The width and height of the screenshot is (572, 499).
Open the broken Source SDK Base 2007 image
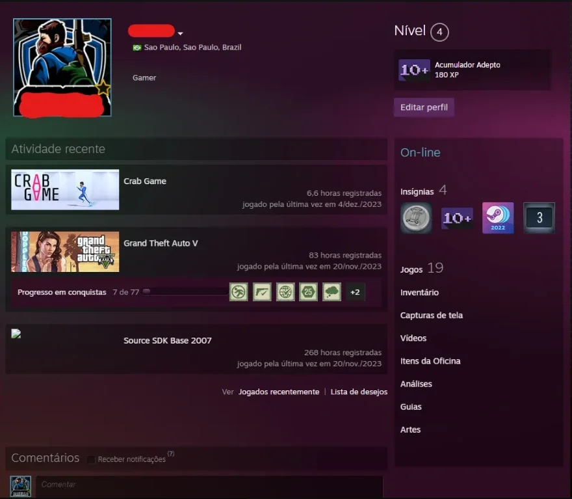point(16,334)
